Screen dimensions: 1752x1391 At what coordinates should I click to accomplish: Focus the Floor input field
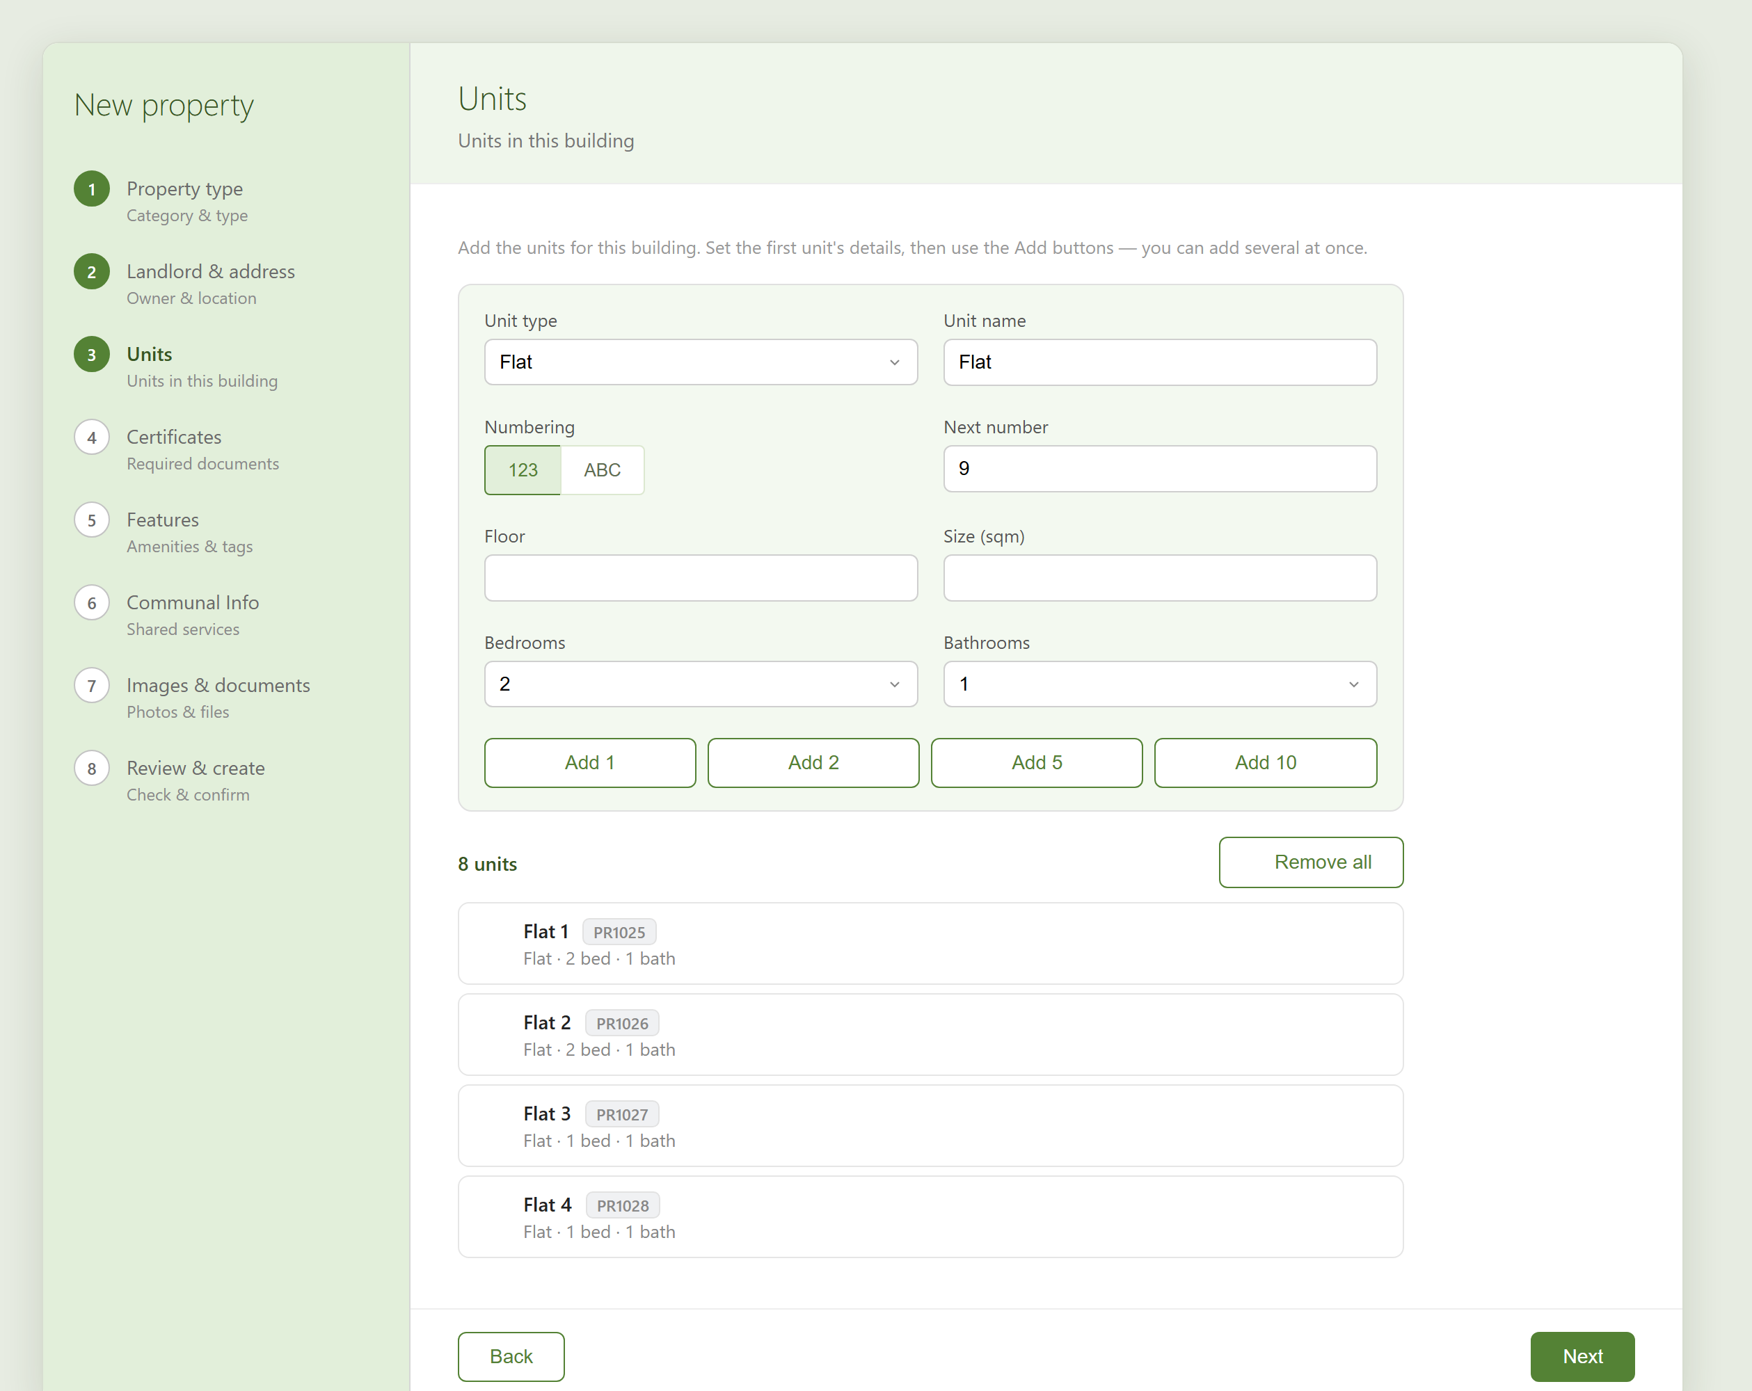tap(701, 578)
